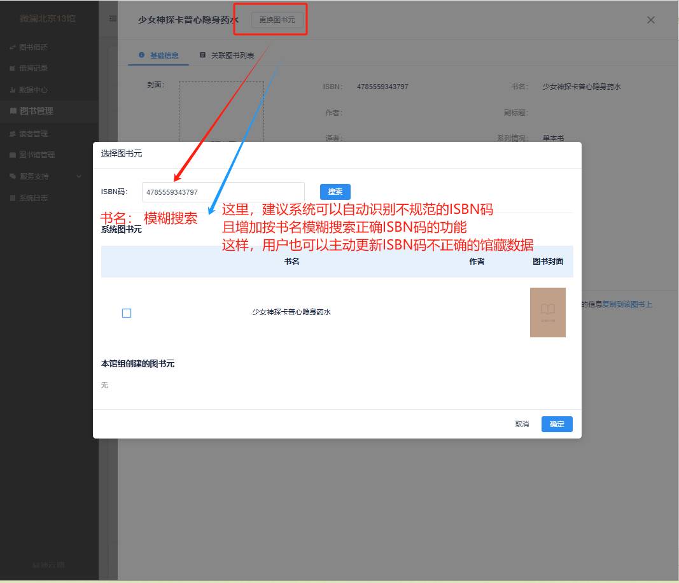This screenshot has height=583, width=679.
Task: Click the 数据中心 chart icon
Action: pos(13,90)
